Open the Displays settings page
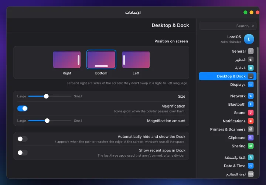Image resolution: width=266 pixels, height=185 pixels. tap(228, 84)
